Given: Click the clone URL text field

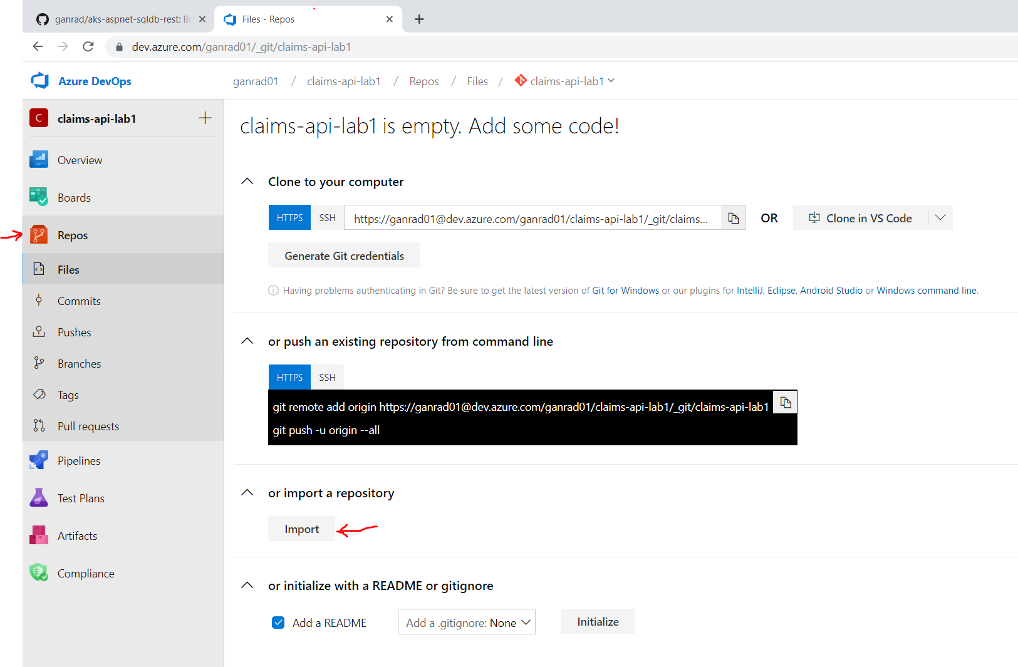Looking at the screenshot, I should (532, 218).
